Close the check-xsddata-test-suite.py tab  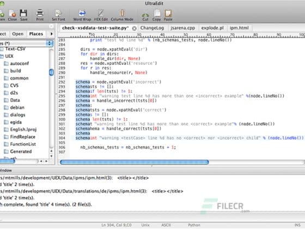[134, 28]
